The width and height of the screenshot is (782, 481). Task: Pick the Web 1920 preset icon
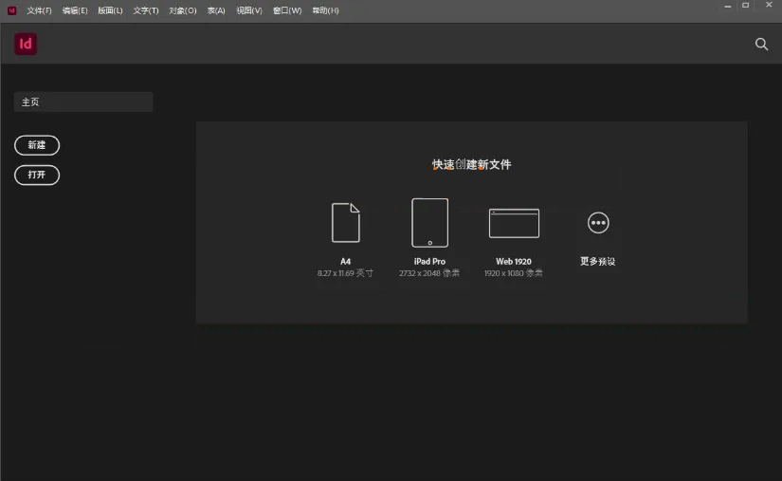click(x=514, y=223)
